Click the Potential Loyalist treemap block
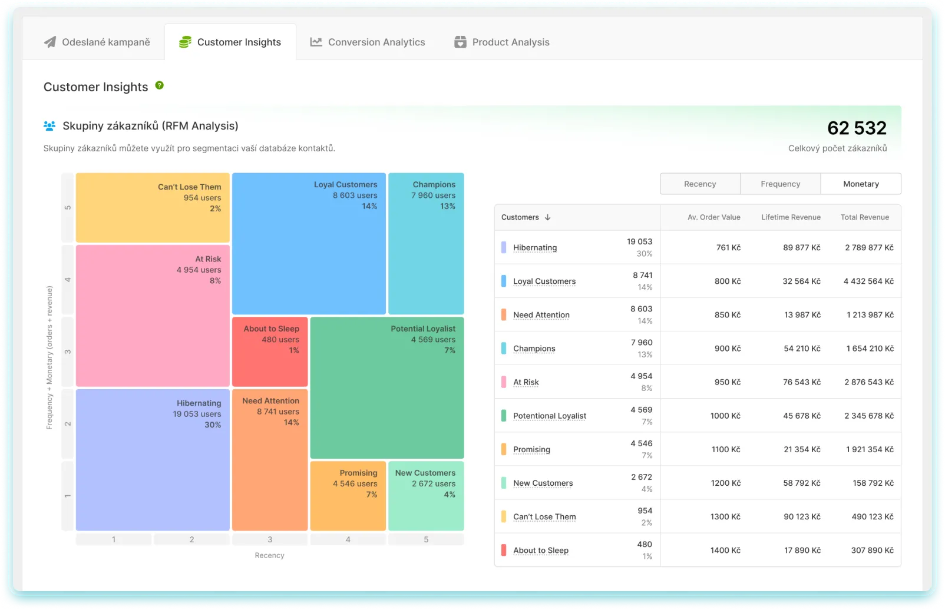Viewport: 945px width, 610px height. pos(387,388)
